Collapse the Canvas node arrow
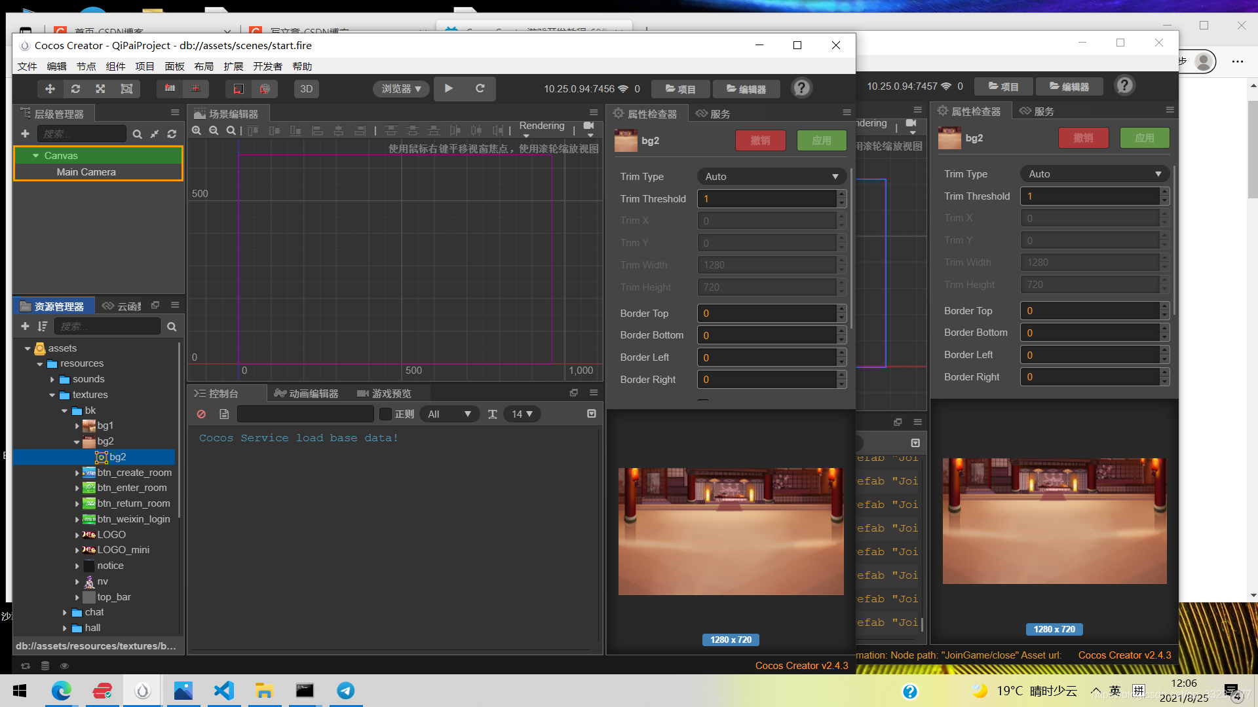This screenshot has width=1258, height=707. click(x=35, y=156)
